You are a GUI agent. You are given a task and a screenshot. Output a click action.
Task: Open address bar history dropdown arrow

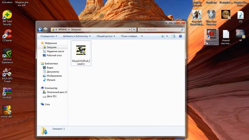[130, 30]
